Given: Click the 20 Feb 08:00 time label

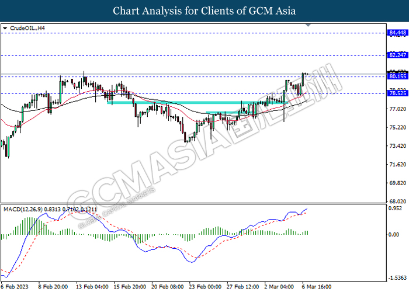Looking at the screenshot, I should pos(168,287).
